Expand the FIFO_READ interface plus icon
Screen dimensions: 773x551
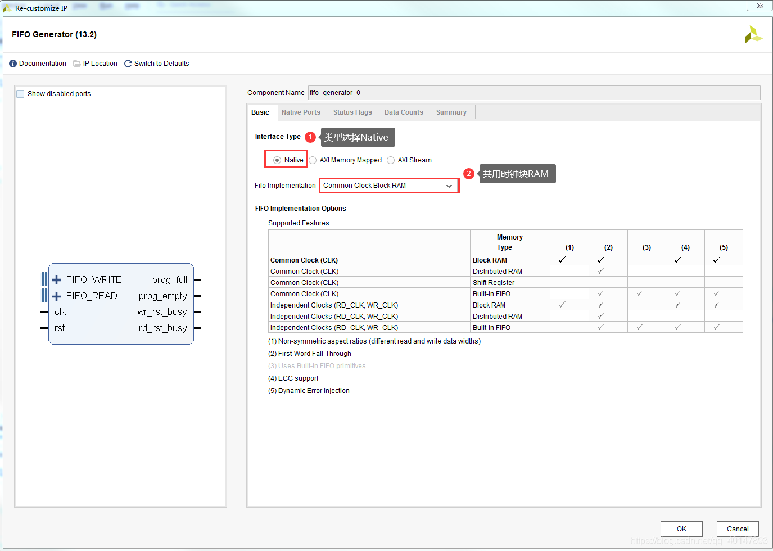[x=56, y=296]
